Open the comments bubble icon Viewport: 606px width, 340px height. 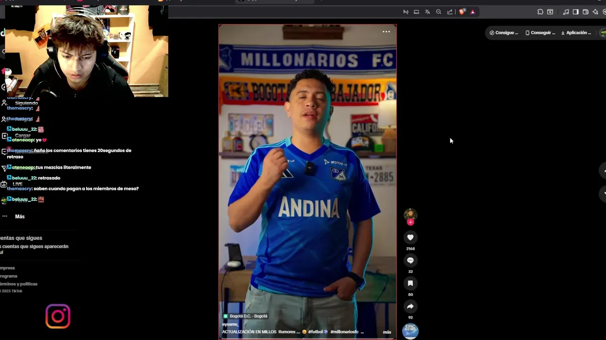(x=410, y=260)
